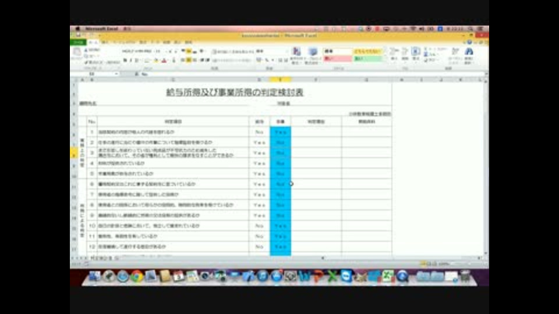559x314 pixels.
Task: Open the Trash in the dock
Action: coord(465,276)
